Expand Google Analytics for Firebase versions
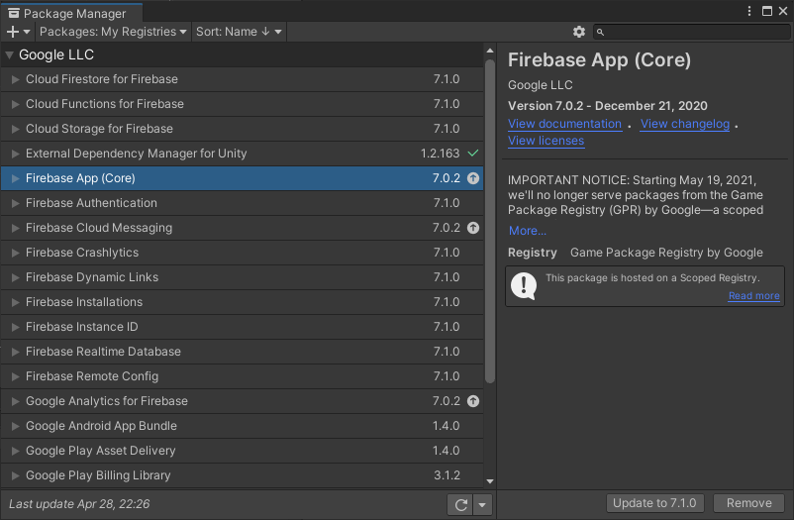 point(15,401)
